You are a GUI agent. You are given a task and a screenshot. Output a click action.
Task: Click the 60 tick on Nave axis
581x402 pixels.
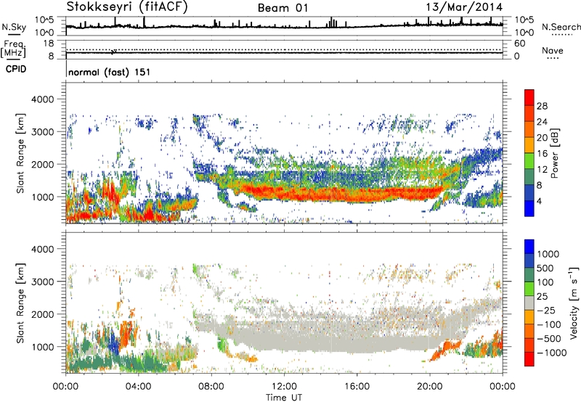519,44
